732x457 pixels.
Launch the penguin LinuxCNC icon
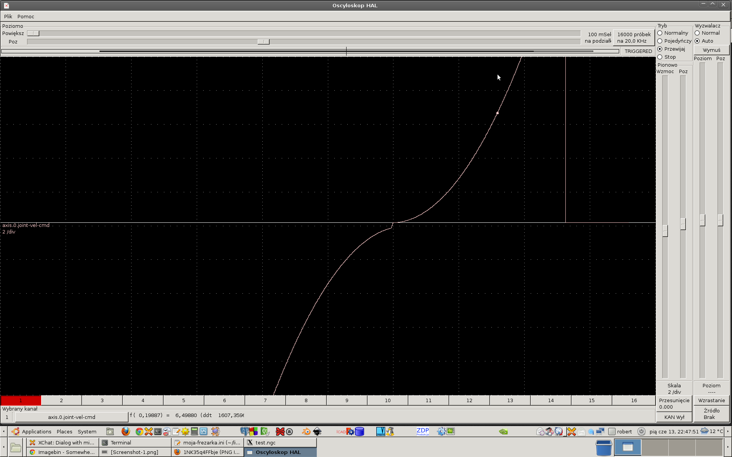coord(390,431)
